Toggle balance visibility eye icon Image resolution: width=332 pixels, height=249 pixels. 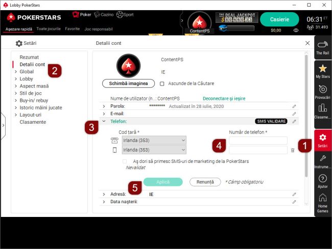tap(296, 31)
